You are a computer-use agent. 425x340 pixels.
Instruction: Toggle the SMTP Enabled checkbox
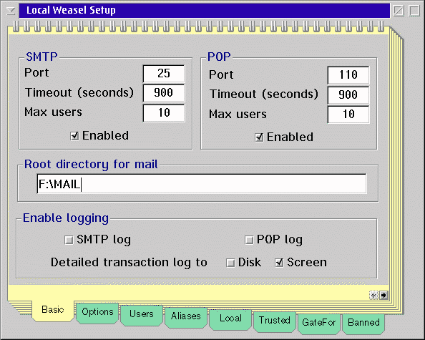pos(74,136)
